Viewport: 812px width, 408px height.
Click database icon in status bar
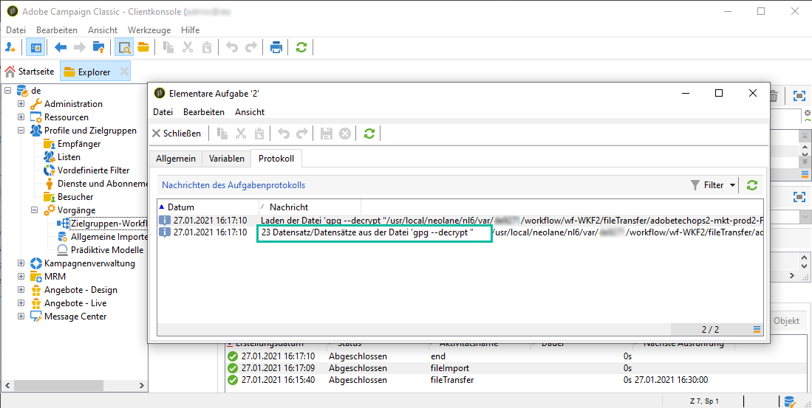789,401
